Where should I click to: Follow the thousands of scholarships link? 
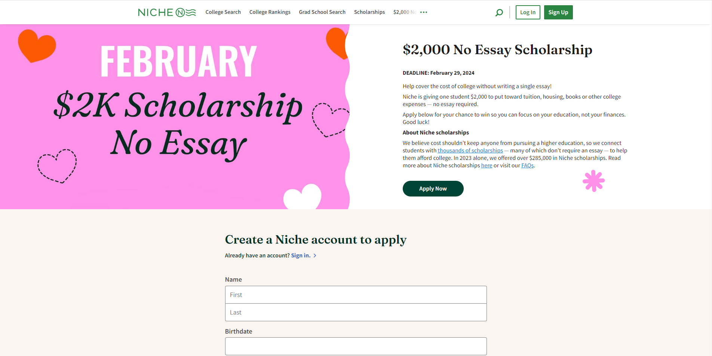(x=470, y=151)
